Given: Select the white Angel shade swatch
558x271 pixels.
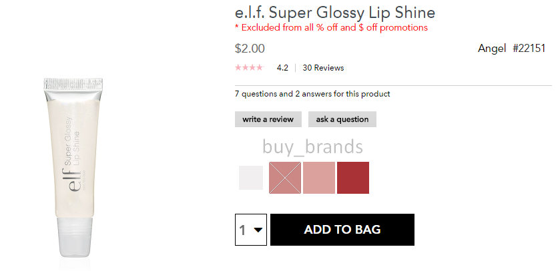Looking at the screenshot, I should point(251,178).
